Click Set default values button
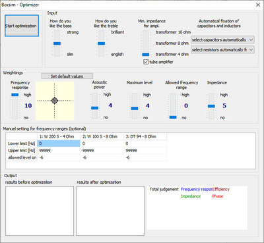 coord(67,76)
